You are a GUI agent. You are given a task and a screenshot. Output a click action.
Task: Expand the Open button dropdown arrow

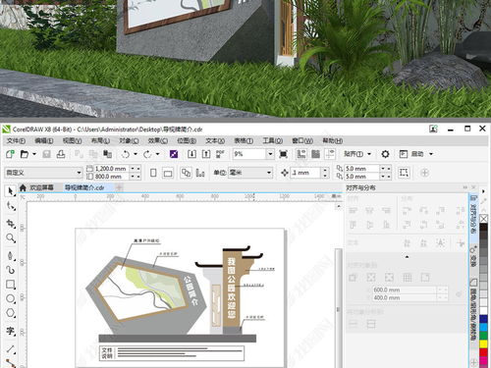[34, 154]
